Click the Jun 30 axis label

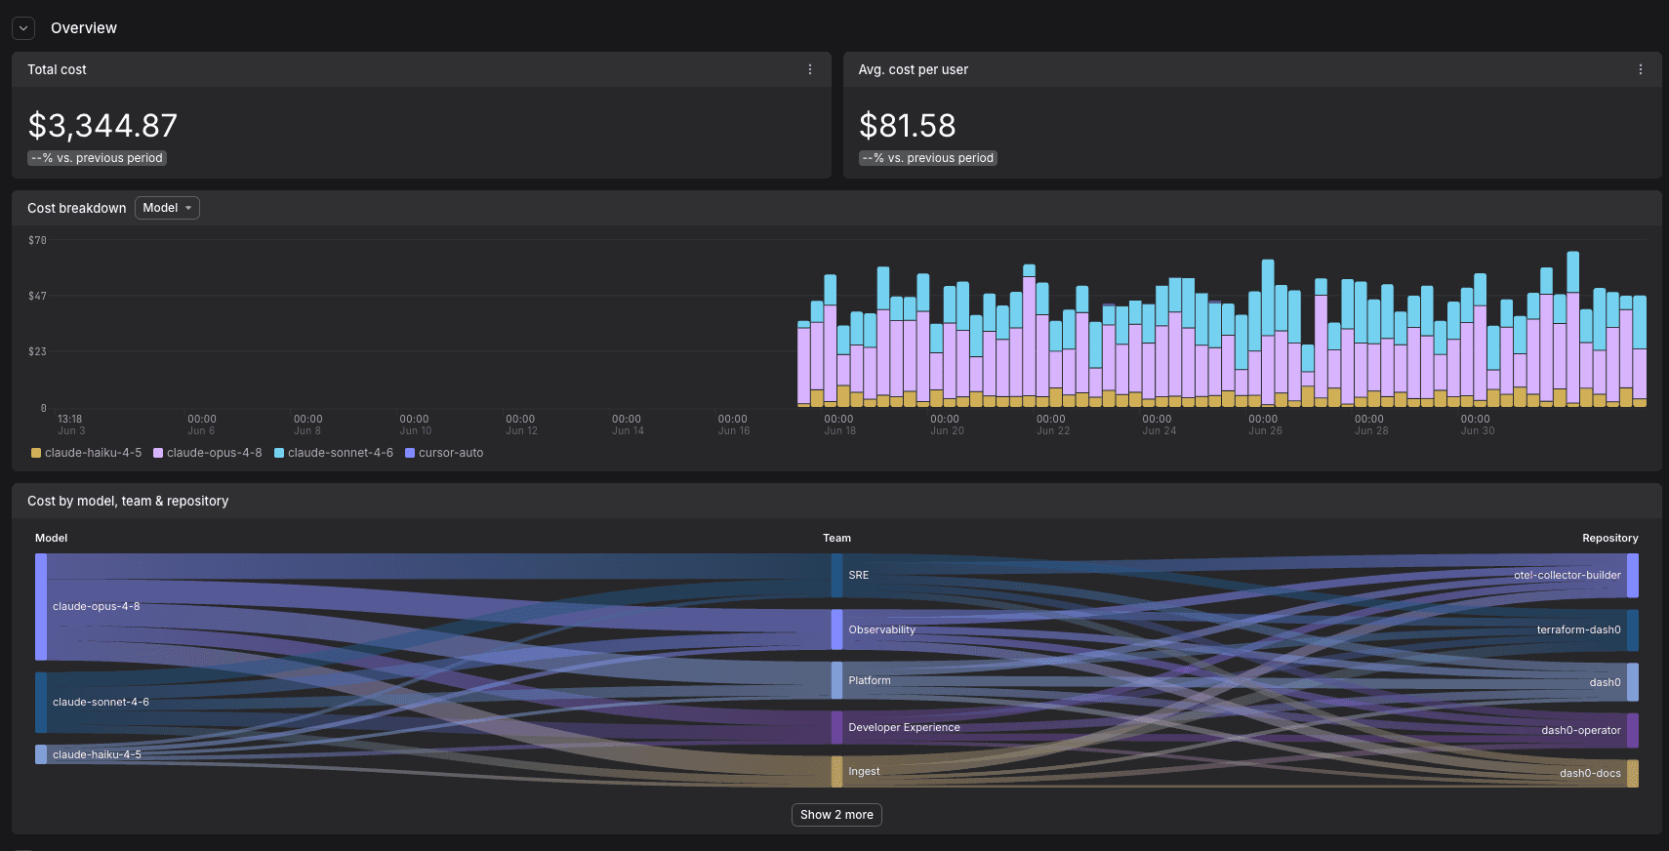pyautogui.click(x=1477, y=431)
